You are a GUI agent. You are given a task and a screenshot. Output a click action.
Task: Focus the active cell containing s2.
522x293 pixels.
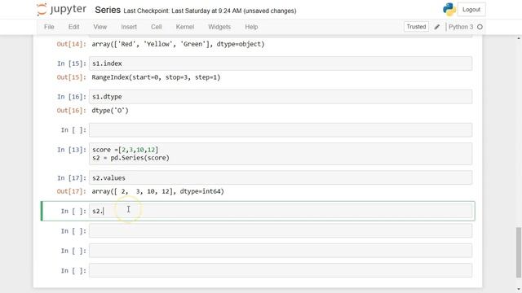pos(281,211)
